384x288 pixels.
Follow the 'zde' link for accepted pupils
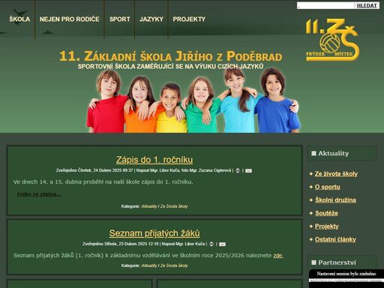[x=278, y=256]
